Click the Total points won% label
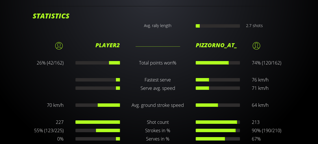Image resolution: width=318 pixels, height=144 pixels. coord(158,63)
